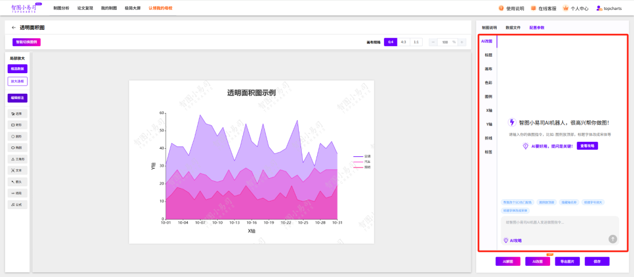Open the 我的制图 menu

(109, 8)
